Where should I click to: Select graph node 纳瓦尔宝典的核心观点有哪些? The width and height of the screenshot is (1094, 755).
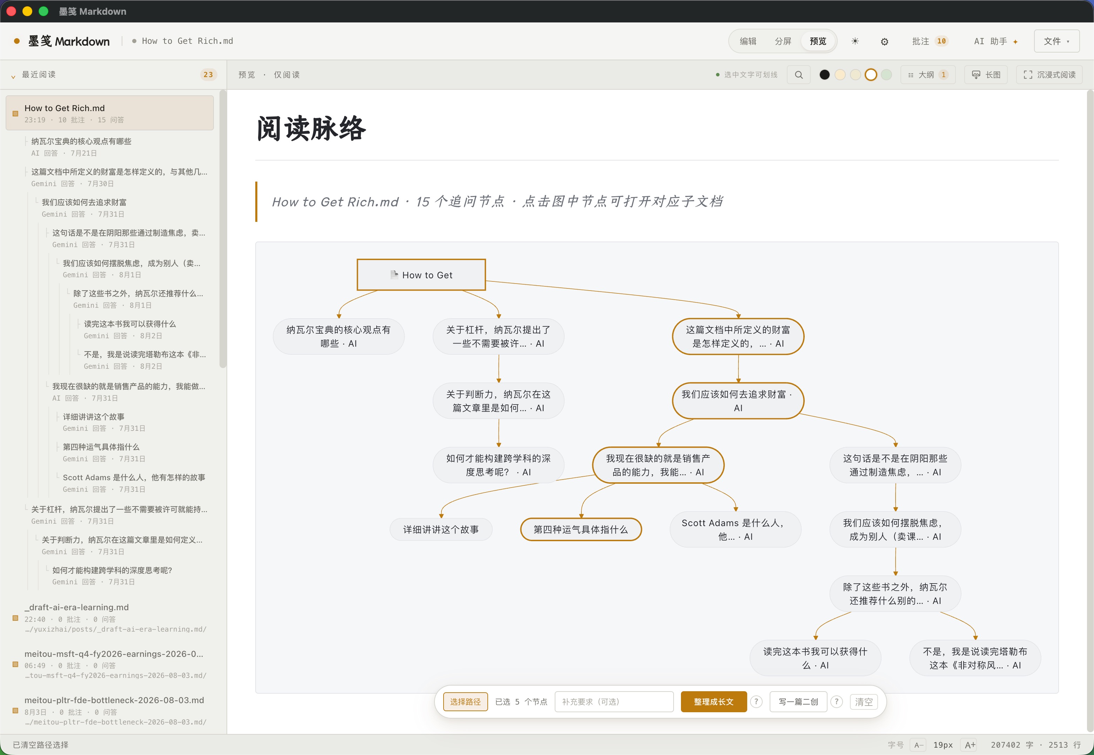click(x=338, y=336)
